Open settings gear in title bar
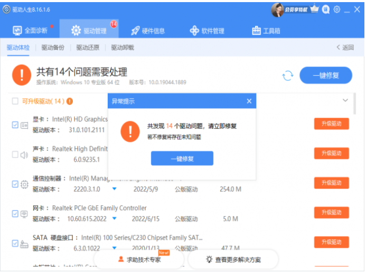This screenshot has width=366, height=274. click(x=336, y=9)
